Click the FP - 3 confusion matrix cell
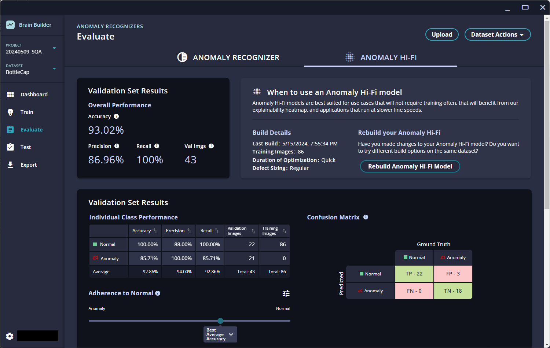This screenshot has height=348, width=550. click(453, 274)
